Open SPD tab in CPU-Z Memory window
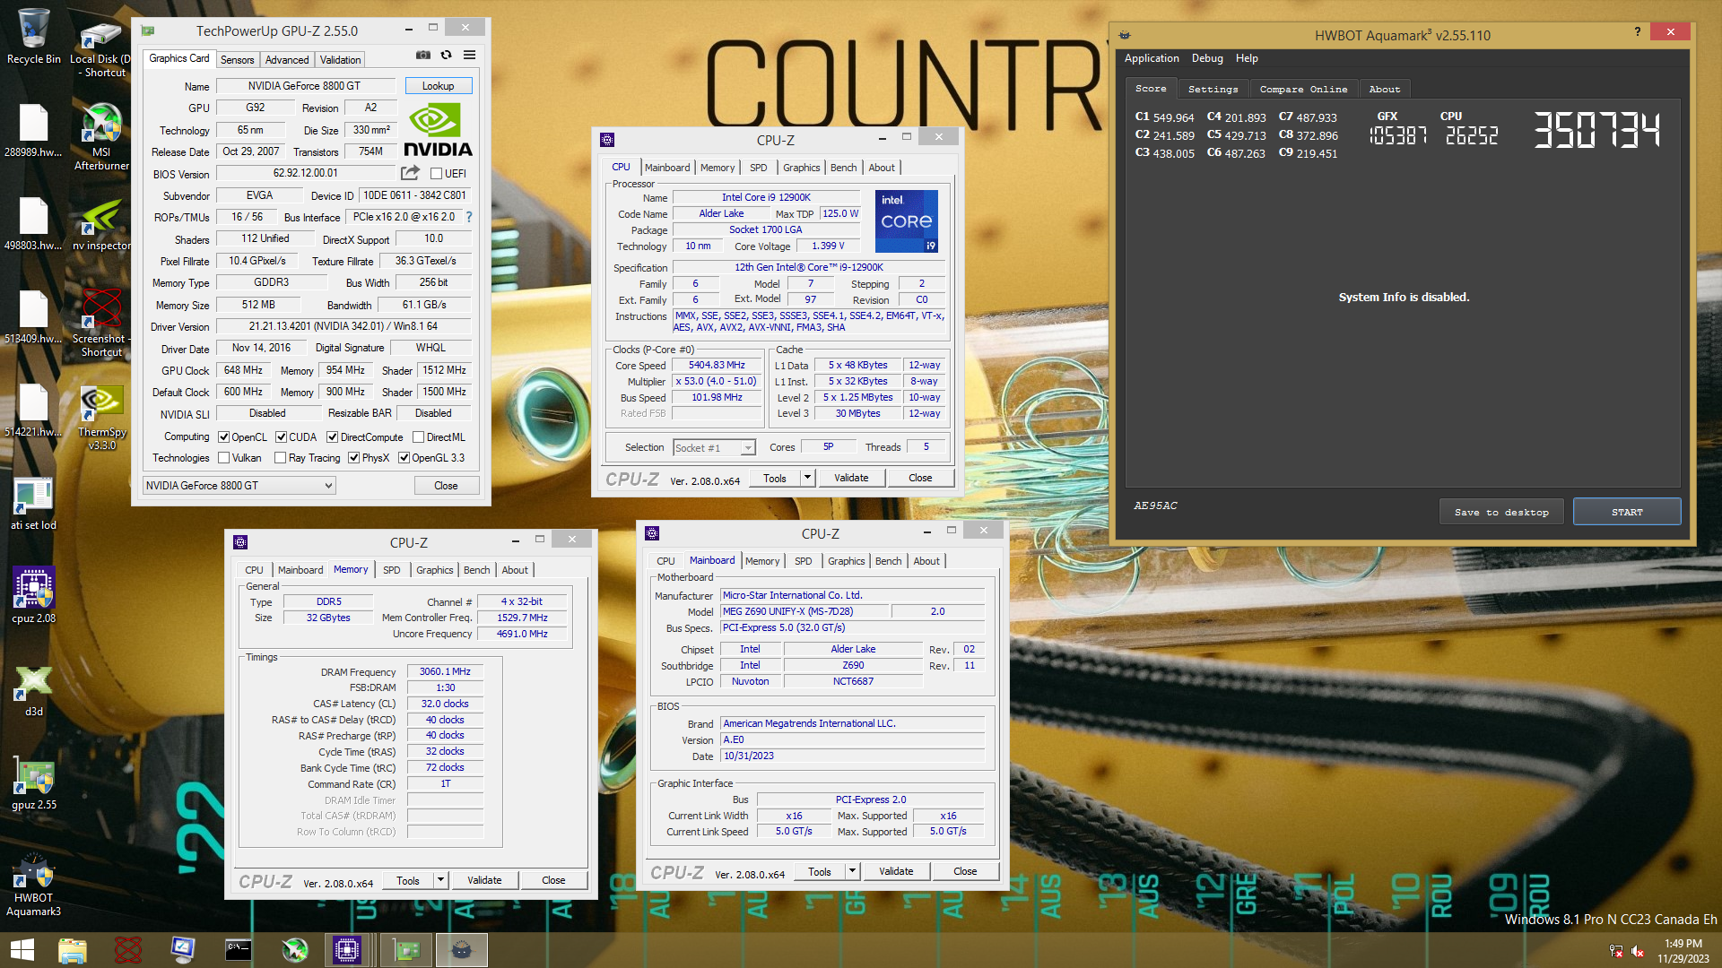Viewport: 1722px width, 968px height. click(392, 570)
